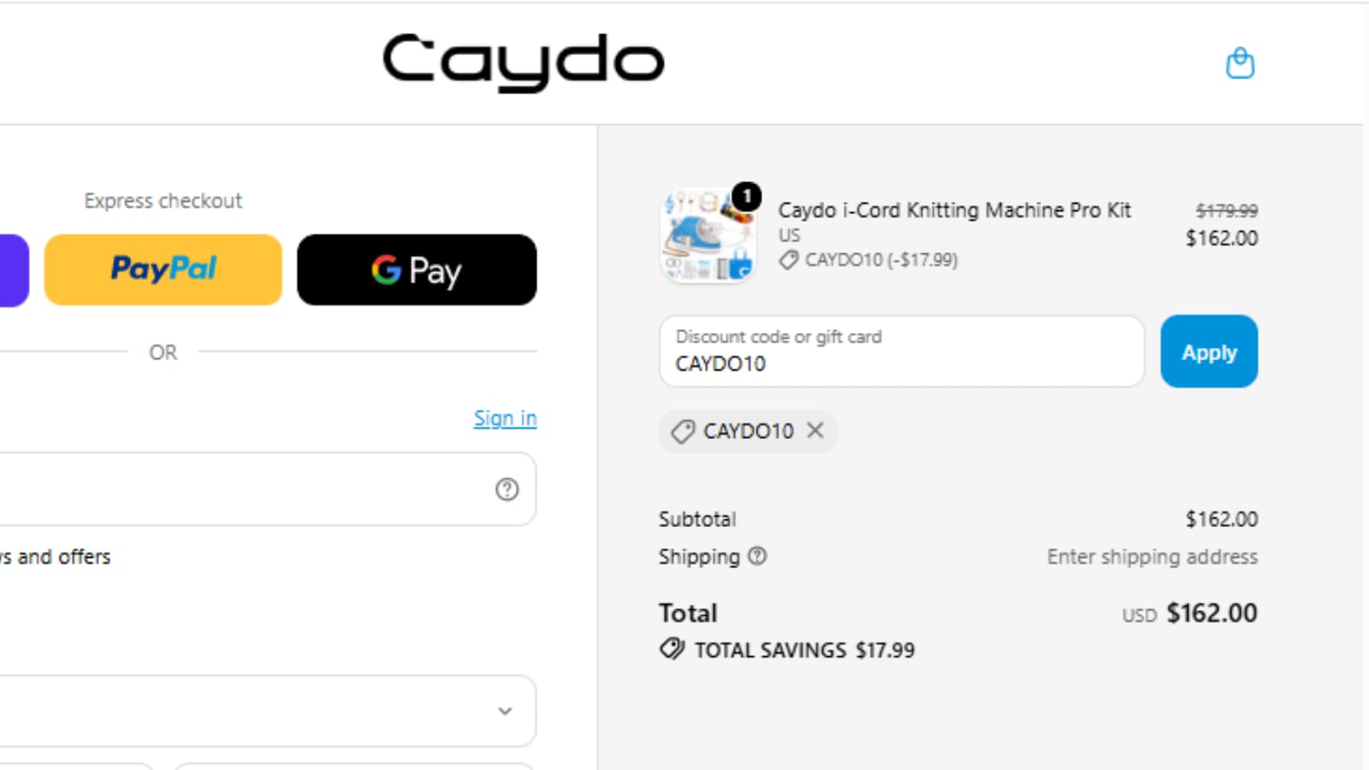
Task: Click the Sign in link
Action: click(x=505, y=418)
